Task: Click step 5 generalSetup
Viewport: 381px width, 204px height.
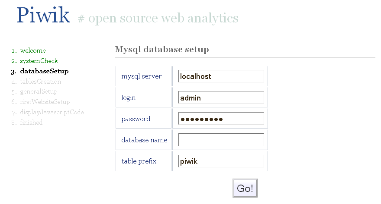Action: [x=39, y=92]
